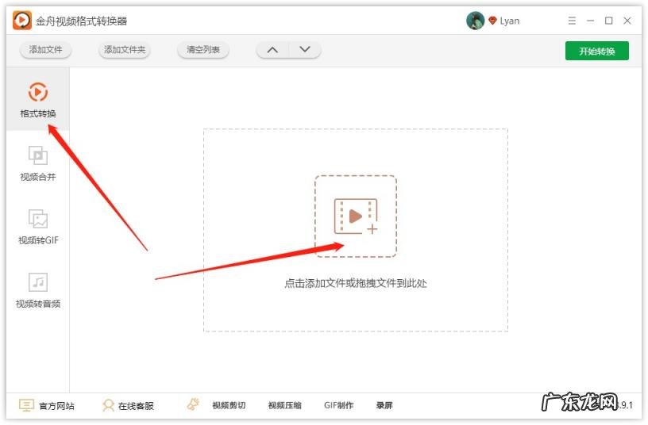This screenshot has width=648, height=425.
Task: Move item down with down arrow
Action: 305,50
